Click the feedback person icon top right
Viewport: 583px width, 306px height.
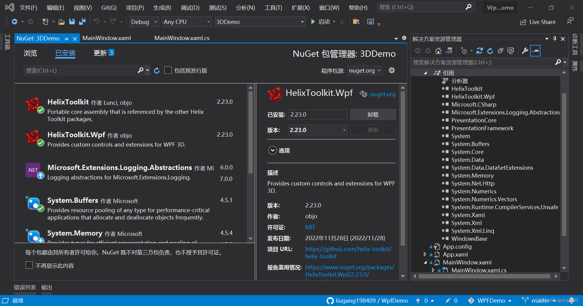(570, 21)
